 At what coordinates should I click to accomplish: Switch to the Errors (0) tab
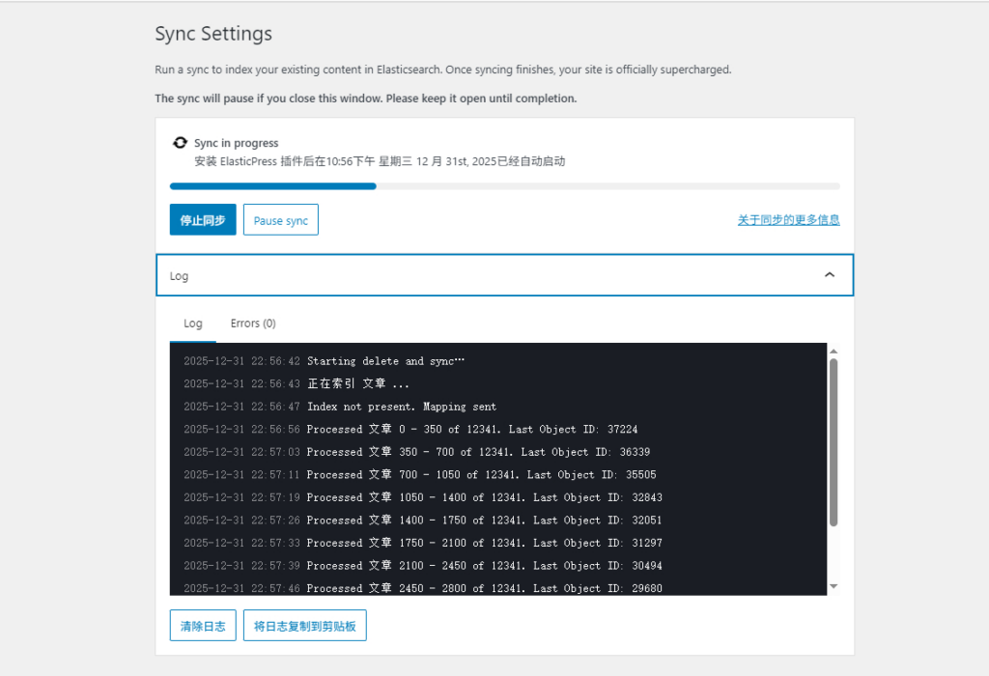coord(252,323)
